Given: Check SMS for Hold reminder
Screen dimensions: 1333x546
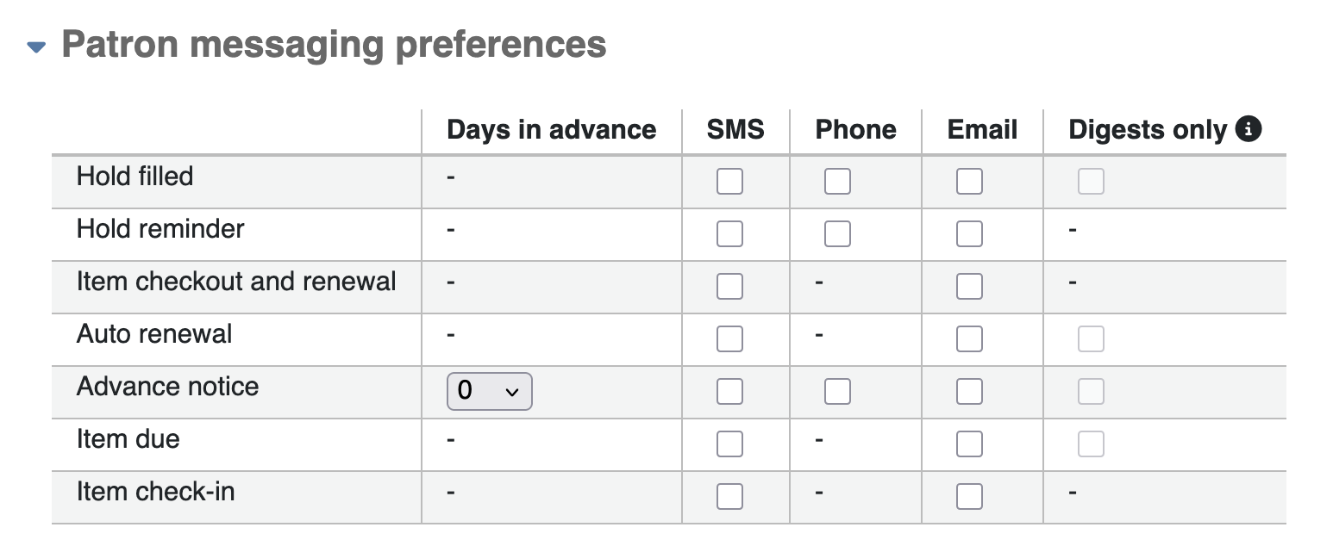Looking at the screenshot, I should pos(729,234).
